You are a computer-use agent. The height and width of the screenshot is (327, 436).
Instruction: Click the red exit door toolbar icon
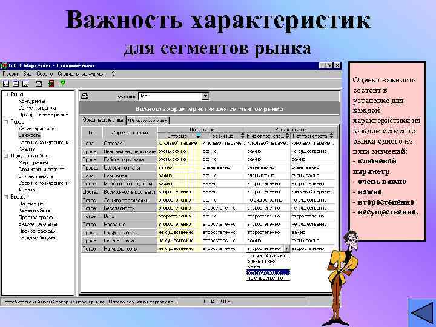pyautogui.click(x=51, y=84)
